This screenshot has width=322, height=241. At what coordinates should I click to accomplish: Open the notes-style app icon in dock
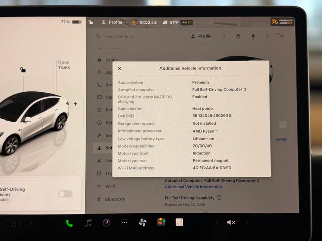pos(179,222)
